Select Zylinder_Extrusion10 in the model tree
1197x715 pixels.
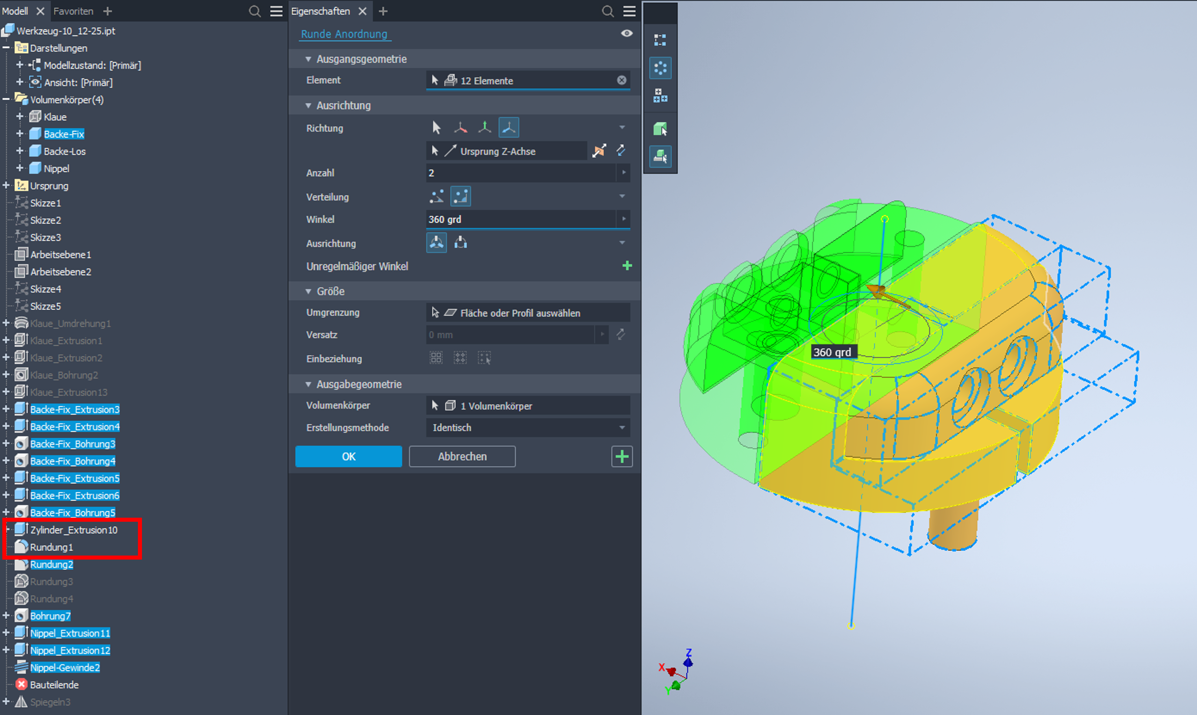coord(73,530)
